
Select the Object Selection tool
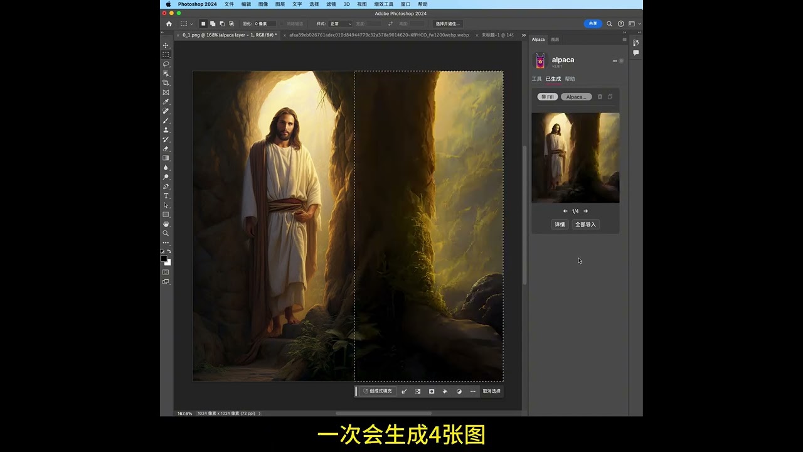(x=166, y=73)
